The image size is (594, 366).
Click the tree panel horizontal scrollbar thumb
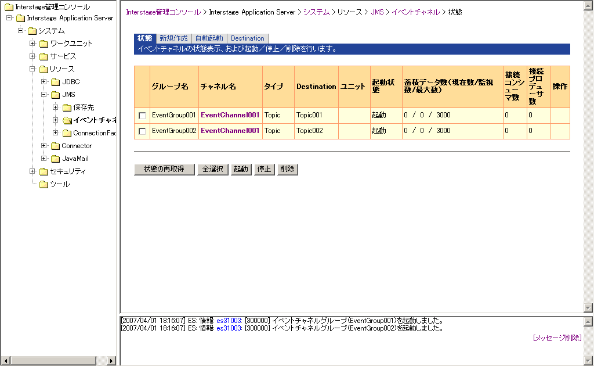click(x=53, y=360)
